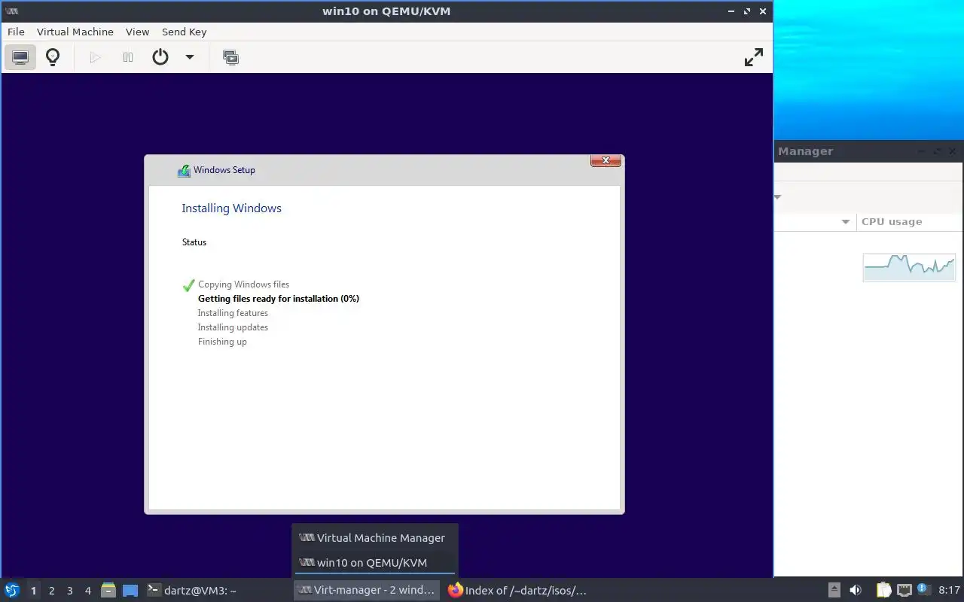The image size is (964, 602).
Task: Click the Virt-manager taskbar group button
Action: [x=367, y=590]
